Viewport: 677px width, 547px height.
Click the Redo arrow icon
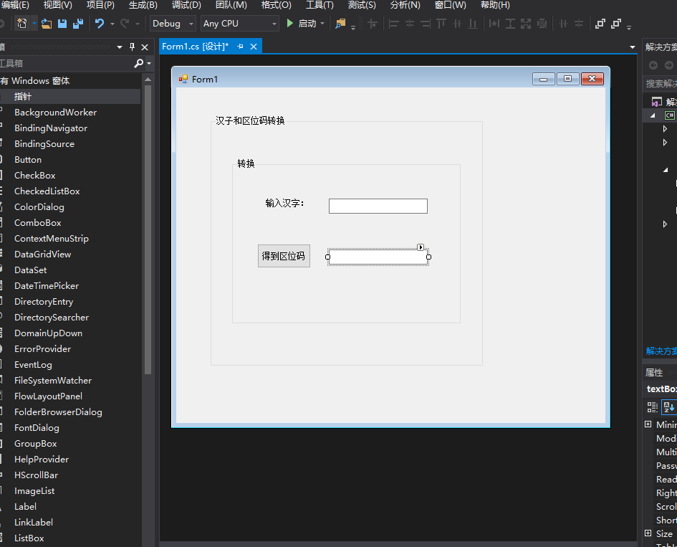coord(125,24)
